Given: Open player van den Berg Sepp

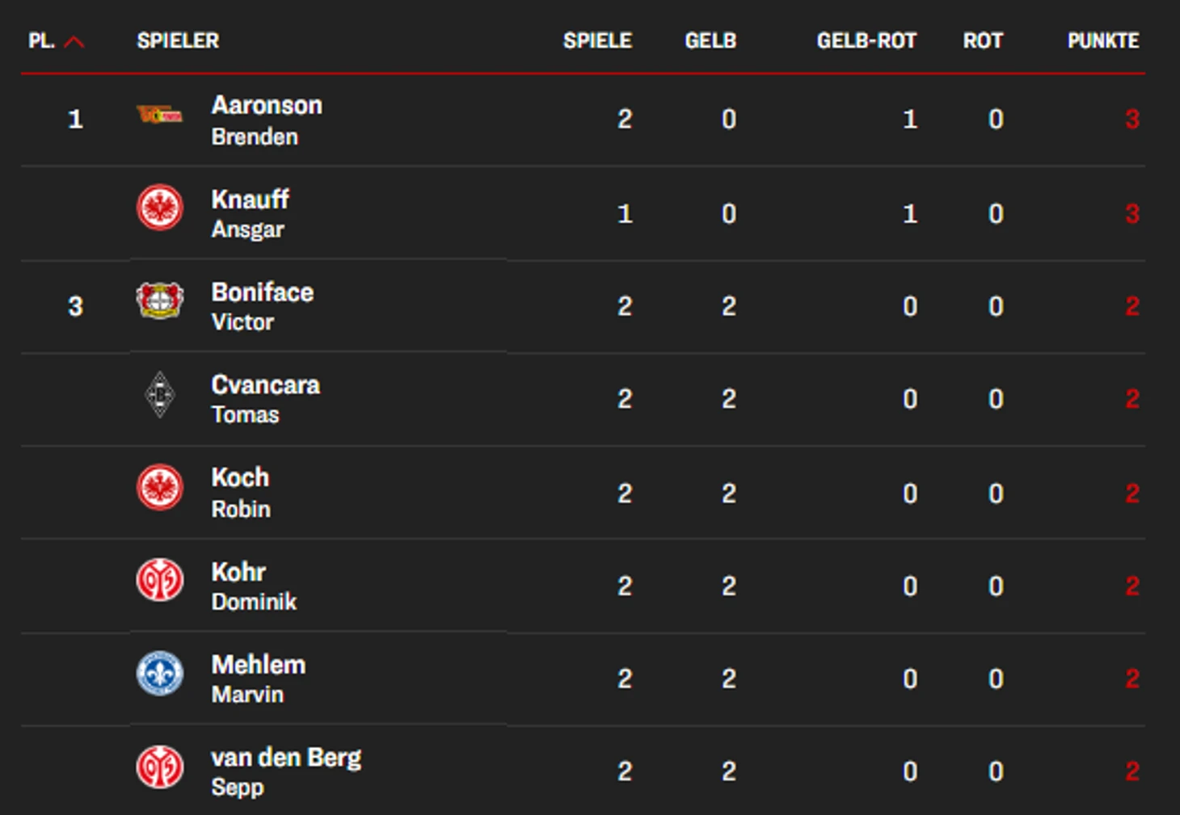Looking at the screenshot, I should point(285,771).
